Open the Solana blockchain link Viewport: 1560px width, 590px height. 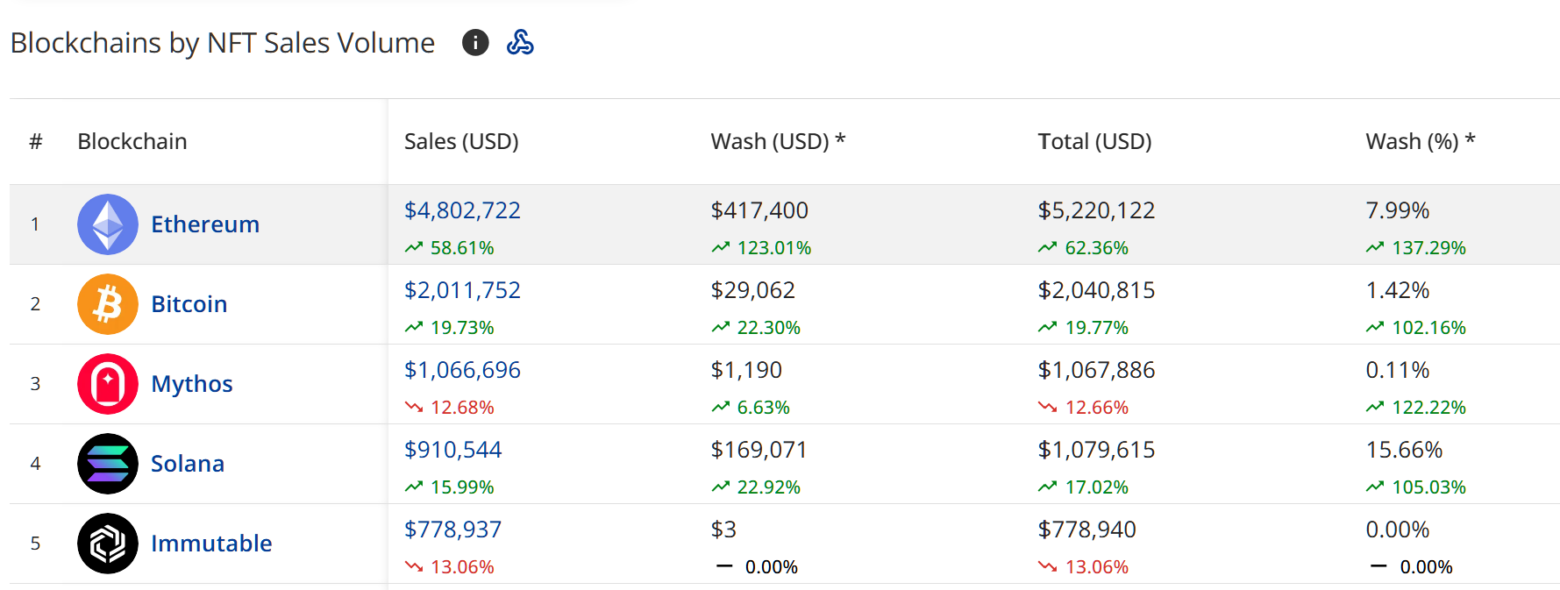(188, 464)
